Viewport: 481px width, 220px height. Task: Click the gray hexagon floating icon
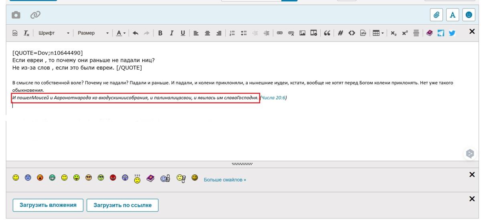click(470, 153)
